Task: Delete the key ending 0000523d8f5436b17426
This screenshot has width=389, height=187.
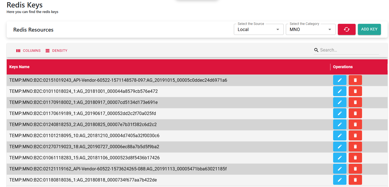Action: 355,158
